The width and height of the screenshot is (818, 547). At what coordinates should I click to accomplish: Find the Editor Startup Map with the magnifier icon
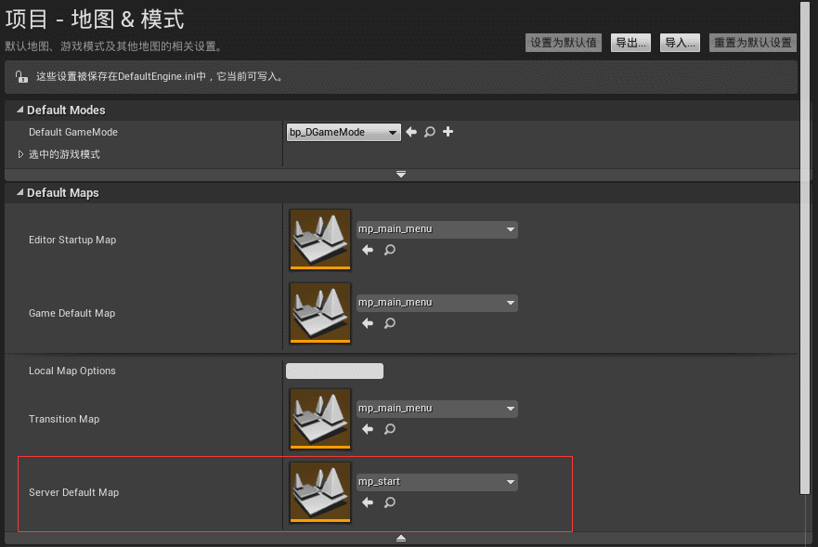pos(390,250)
